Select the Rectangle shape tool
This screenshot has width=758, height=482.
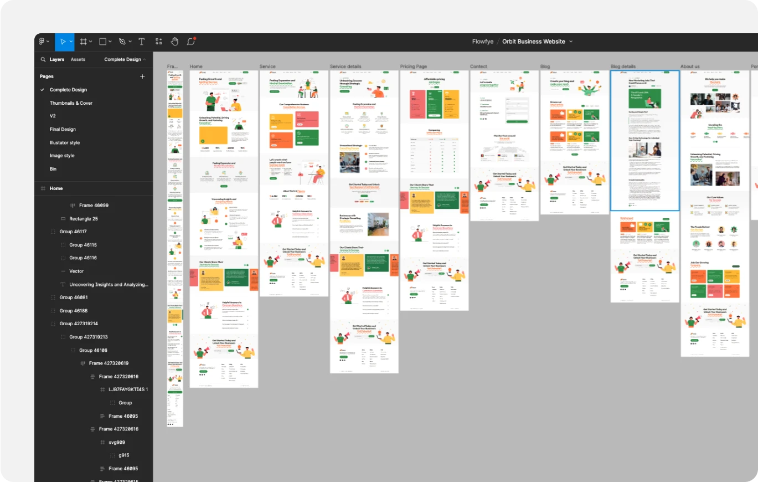tap(102, 42)
